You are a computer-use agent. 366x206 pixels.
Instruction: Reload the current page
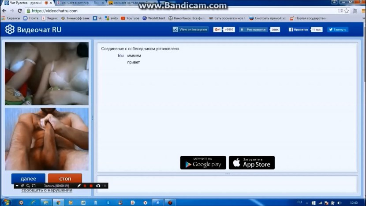19,11
